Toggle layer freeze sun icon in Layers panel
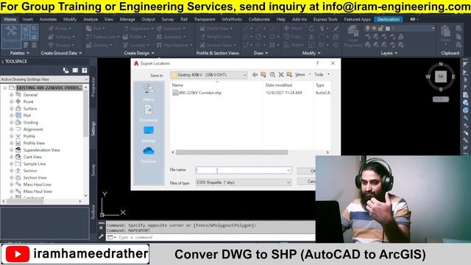 (374, 29)
